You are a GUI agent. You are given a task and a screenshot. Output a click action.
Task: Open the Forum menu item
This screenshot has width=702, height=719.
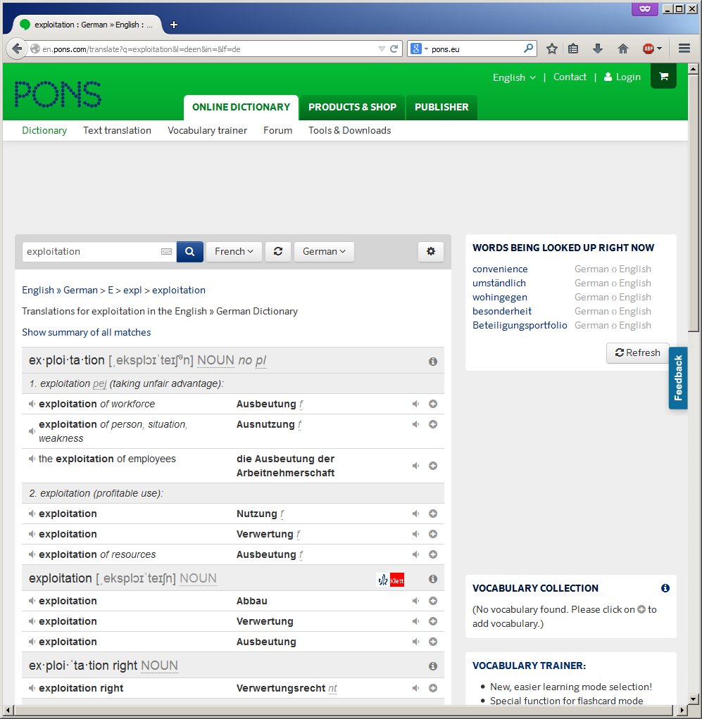pyautogui.click(x=277, y=131)
